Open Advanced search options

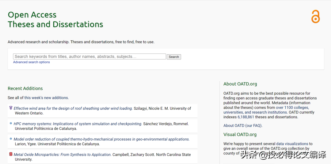click(x=31, y=62)
